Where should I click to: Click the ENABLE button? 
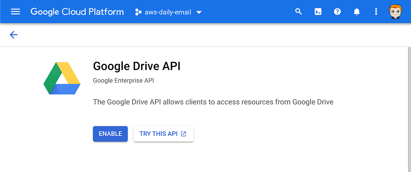coord(110,134)
